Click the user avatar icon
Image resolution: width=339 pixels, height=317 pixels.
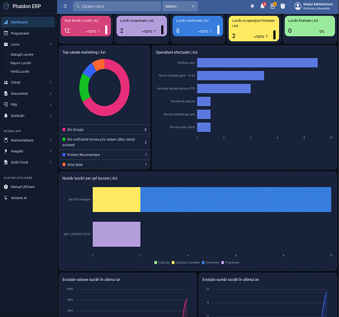[297, 6]
